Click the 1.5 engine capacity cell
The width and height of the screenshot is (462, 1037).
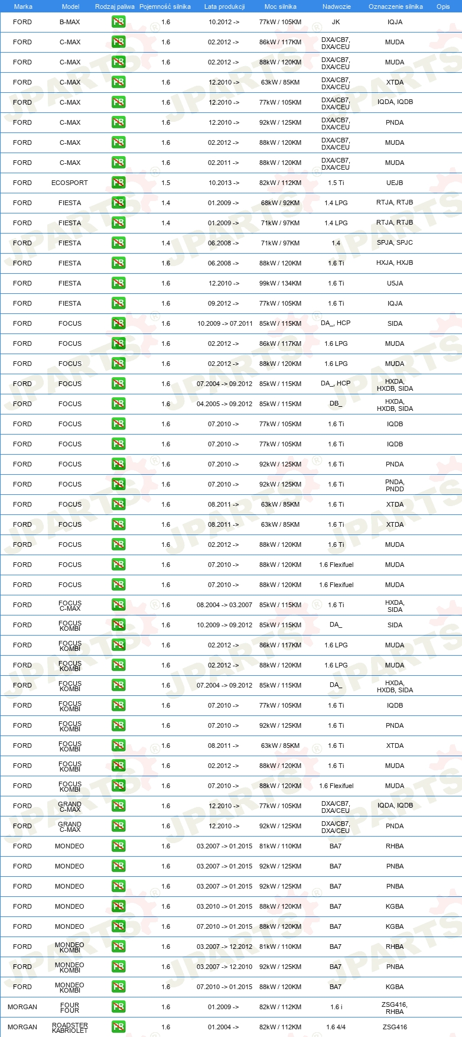166,183
